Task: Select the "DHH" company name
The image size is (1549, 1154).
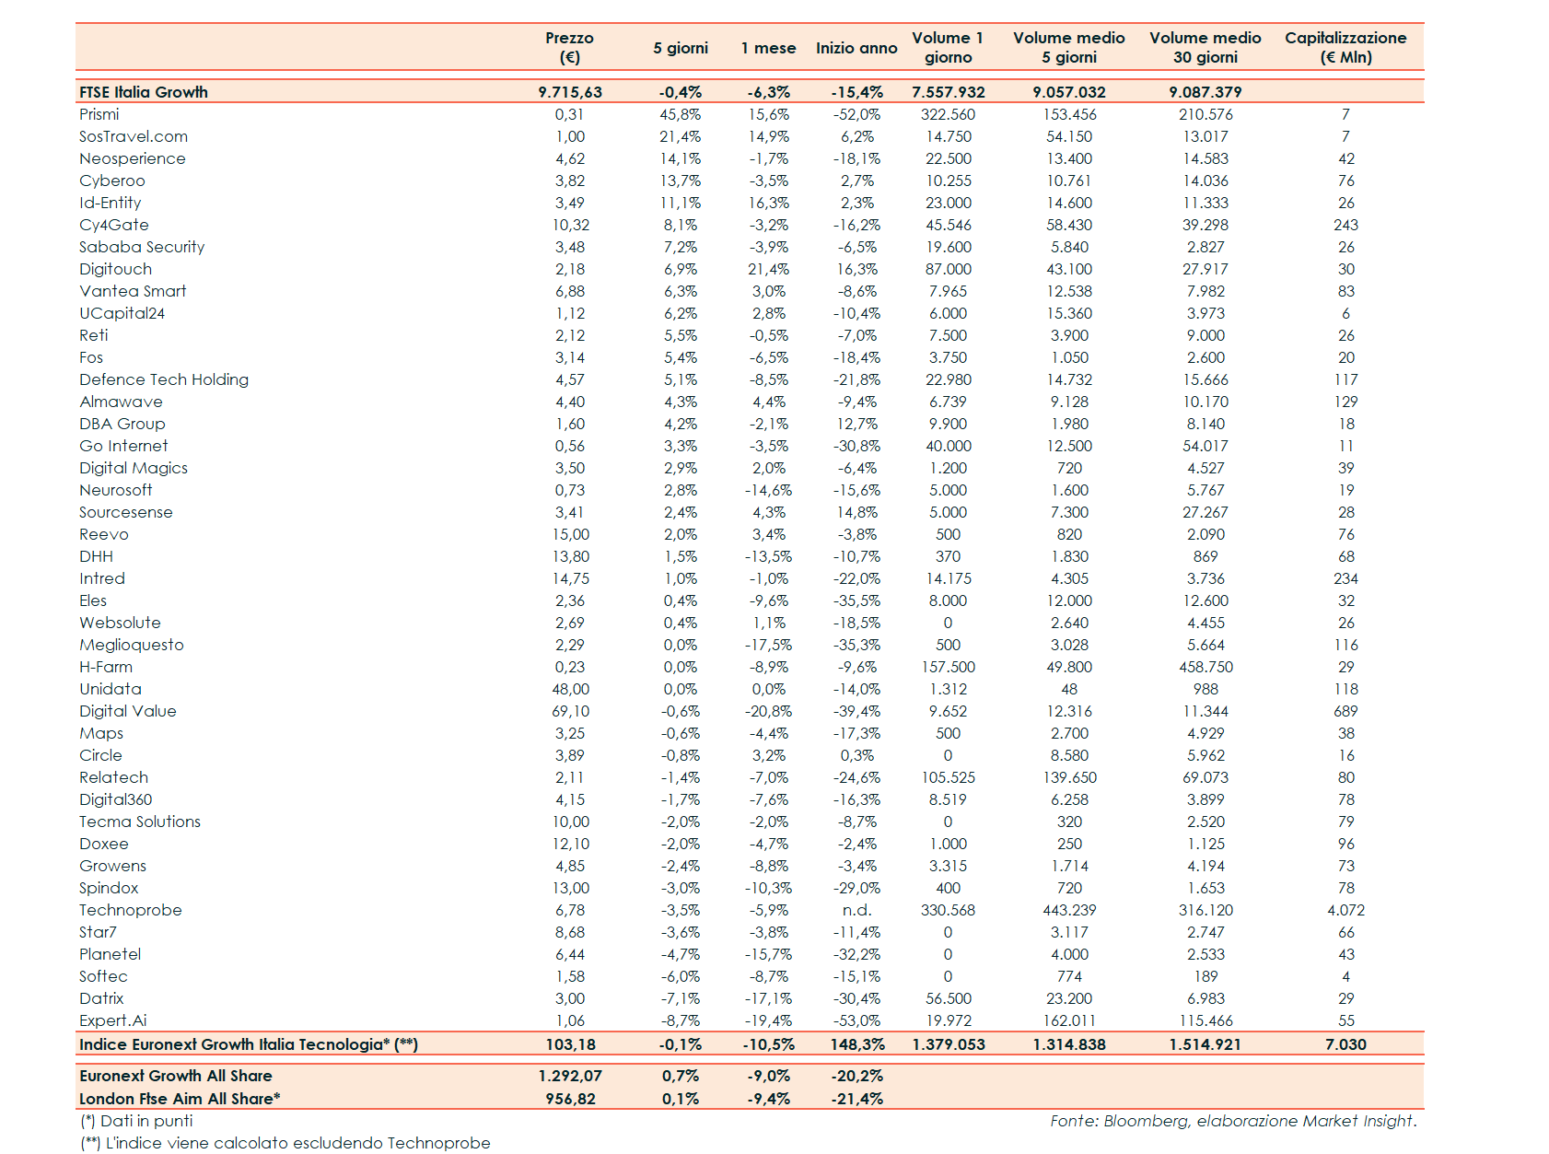Action: [97, 556]
